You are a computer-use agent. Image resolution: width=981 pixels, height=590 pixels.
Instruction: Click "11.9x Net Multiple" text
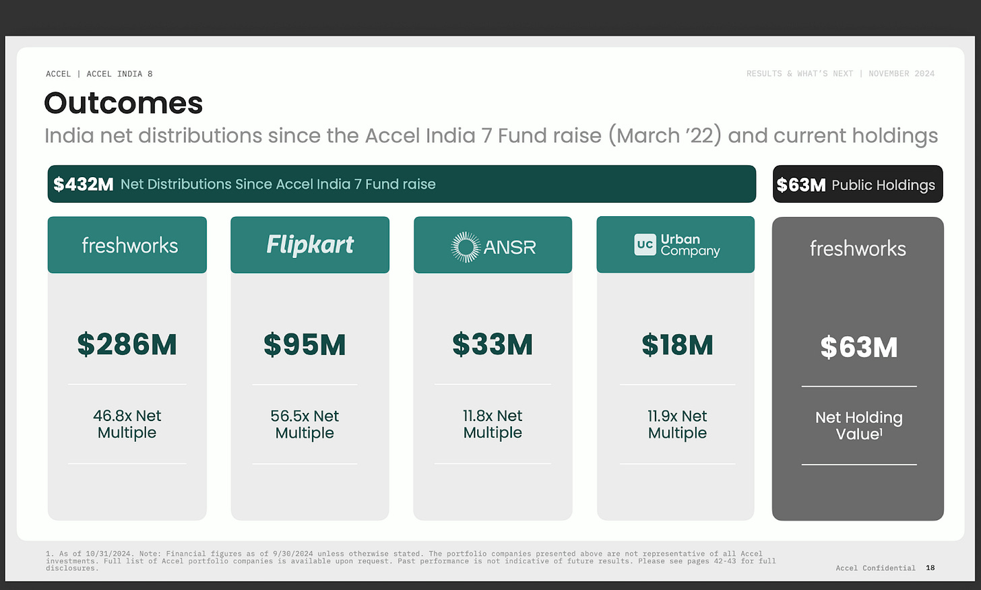[x=677, y=424]
